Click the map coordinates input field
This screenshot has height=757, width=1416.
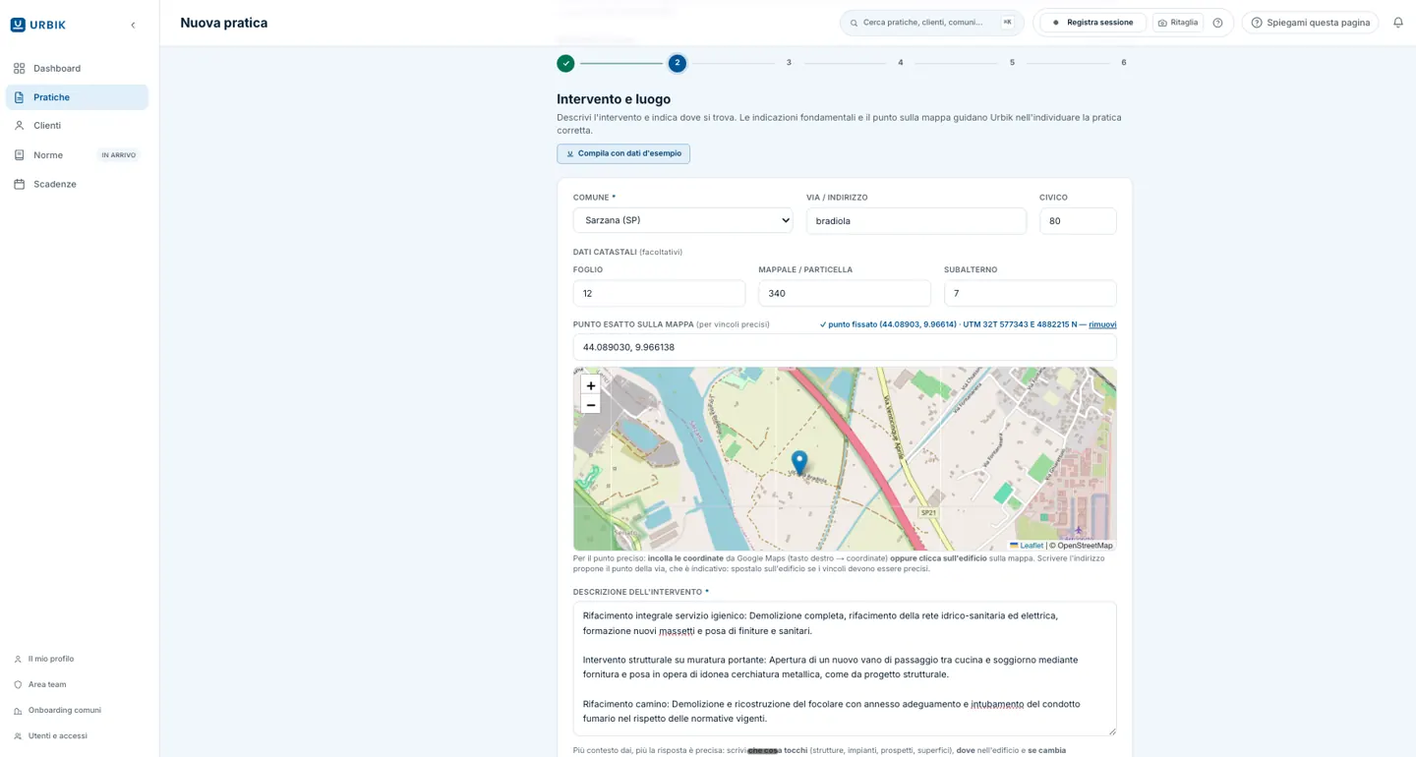coord(845,347)
